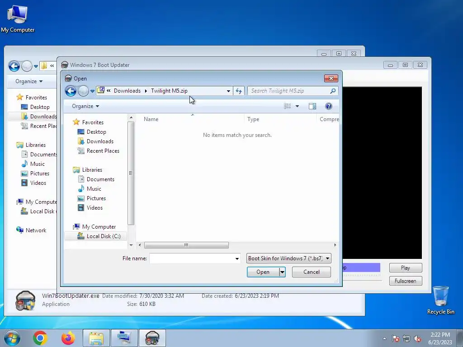The height and width of the screenshot is (347, 463).
Task: Open File name dropdown arrow
Action: tap(237, 258)
